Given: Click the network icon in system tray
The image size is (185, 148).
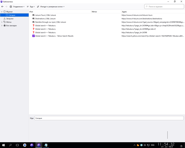Looking at the screenshot, I should (x=148, y=145).
